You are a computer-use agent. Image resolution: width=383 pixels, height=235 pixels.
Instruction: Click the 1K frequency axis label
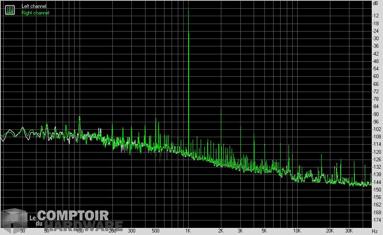click(188, 230)
